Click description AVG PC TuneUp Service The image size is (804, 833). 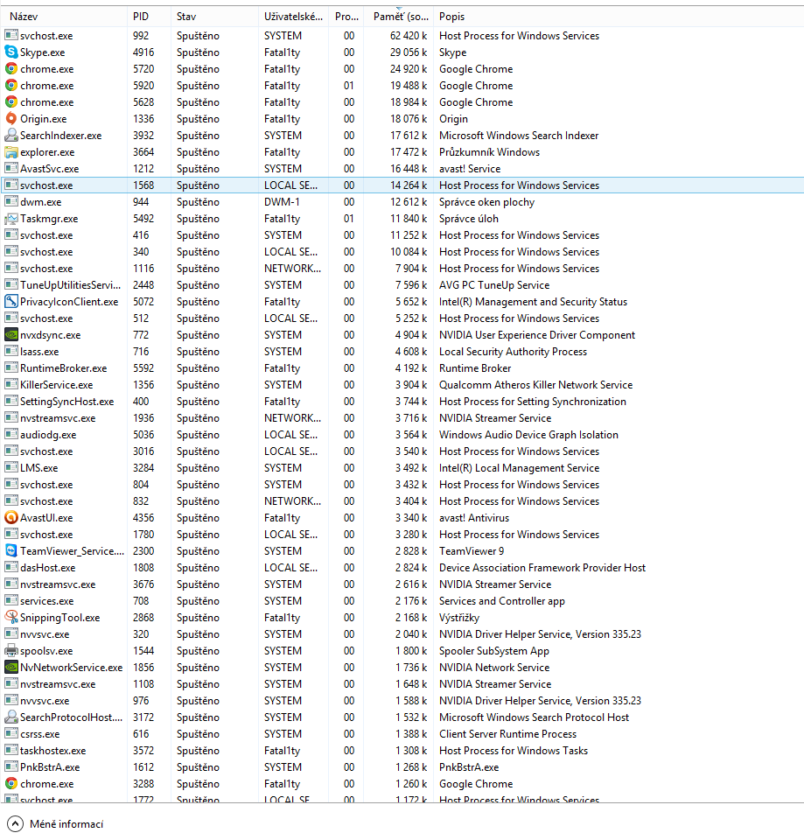pyautogui.click(x=494, y=284)
